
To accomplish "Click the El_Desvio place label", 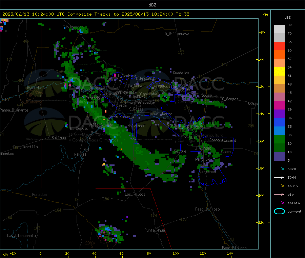I will click(79, 128).
